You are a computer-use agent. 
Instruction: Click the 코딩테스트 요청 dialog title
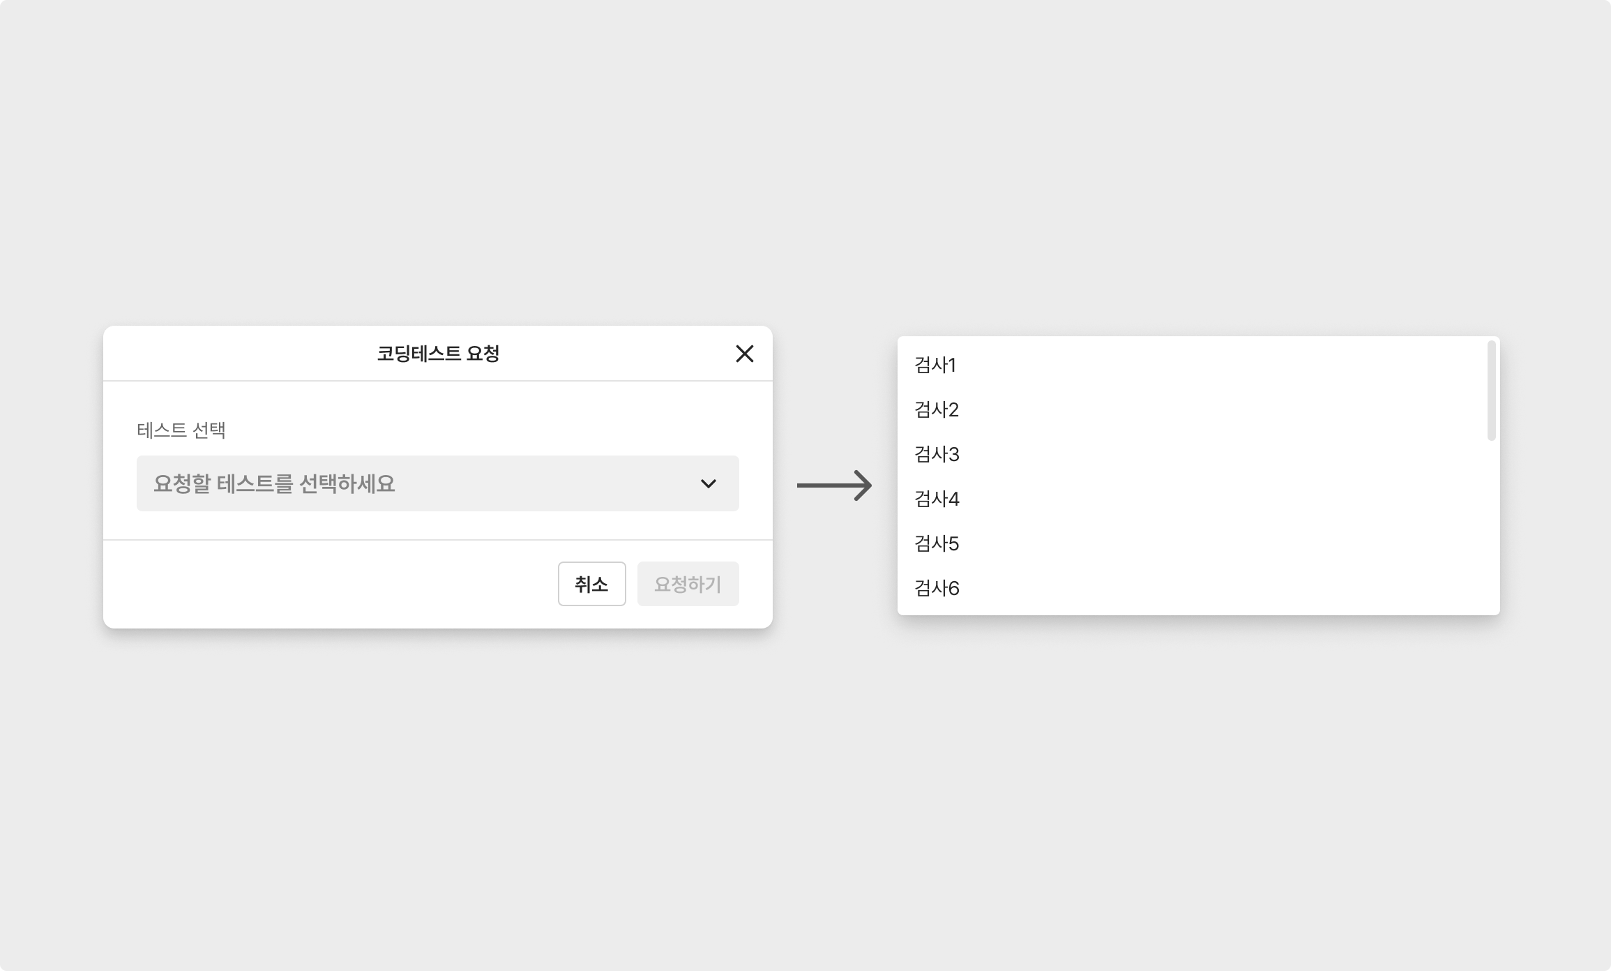(438, 354)
